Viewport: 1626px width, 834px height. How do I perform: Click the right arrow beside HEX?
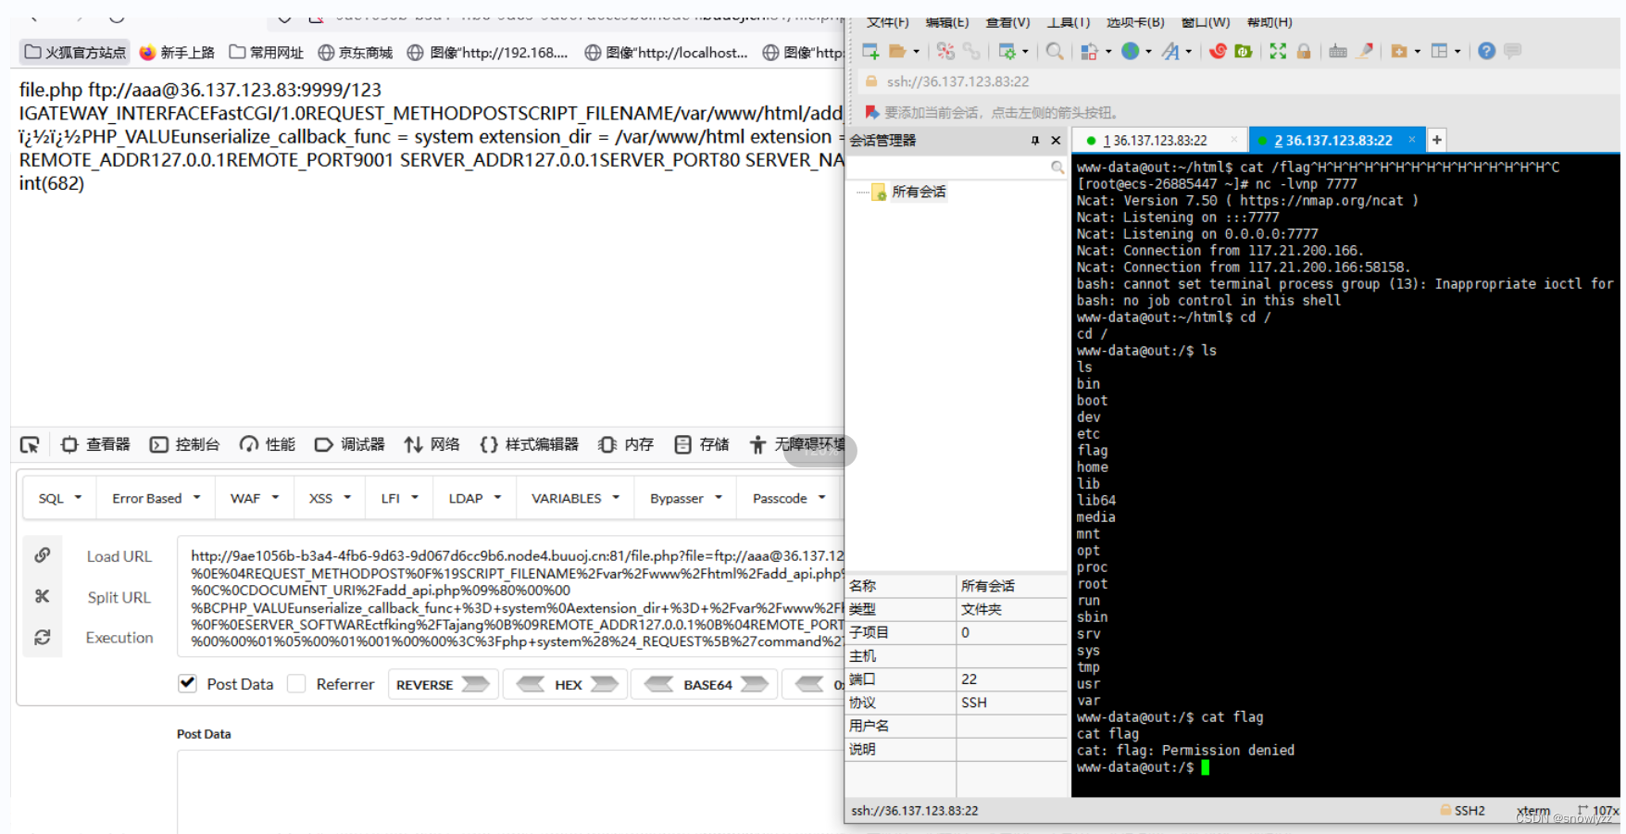click(605, 684)
